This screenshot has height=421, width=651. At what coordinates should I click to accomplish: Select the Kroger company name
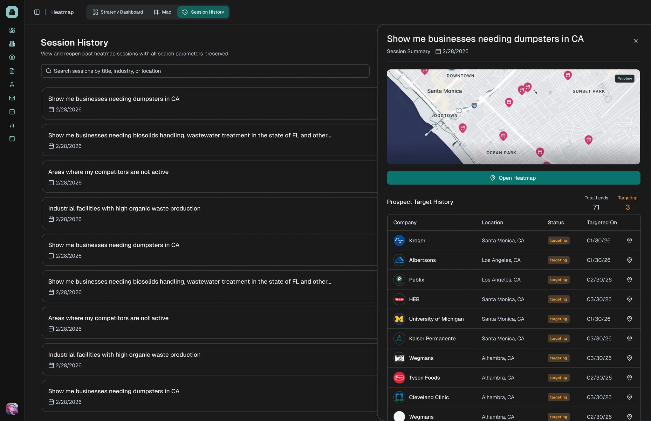click(417, 241)
